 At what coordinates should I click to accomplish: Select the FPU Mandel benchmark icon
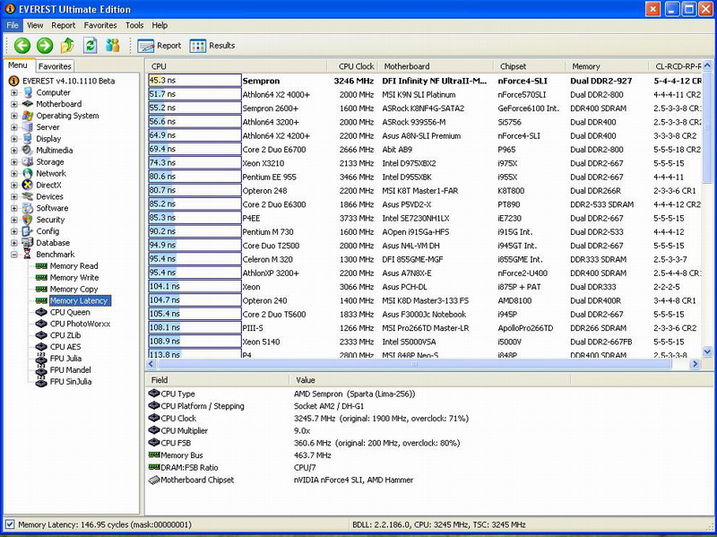[41, 369]
